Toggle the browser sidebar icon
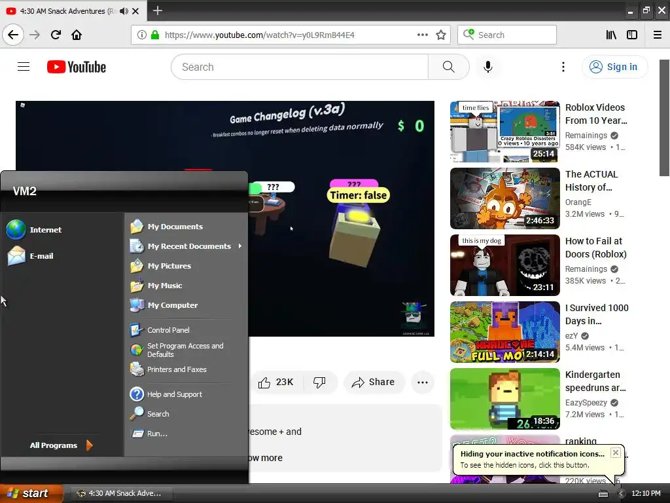 (x=632, y=35)
